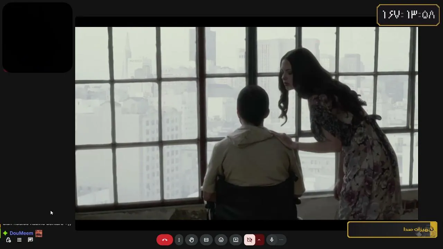The height and width of the screenshot is (249, 443).
Task: Open the audio options ellipsis beside the microphone
Action: click(x=281, y=240)
